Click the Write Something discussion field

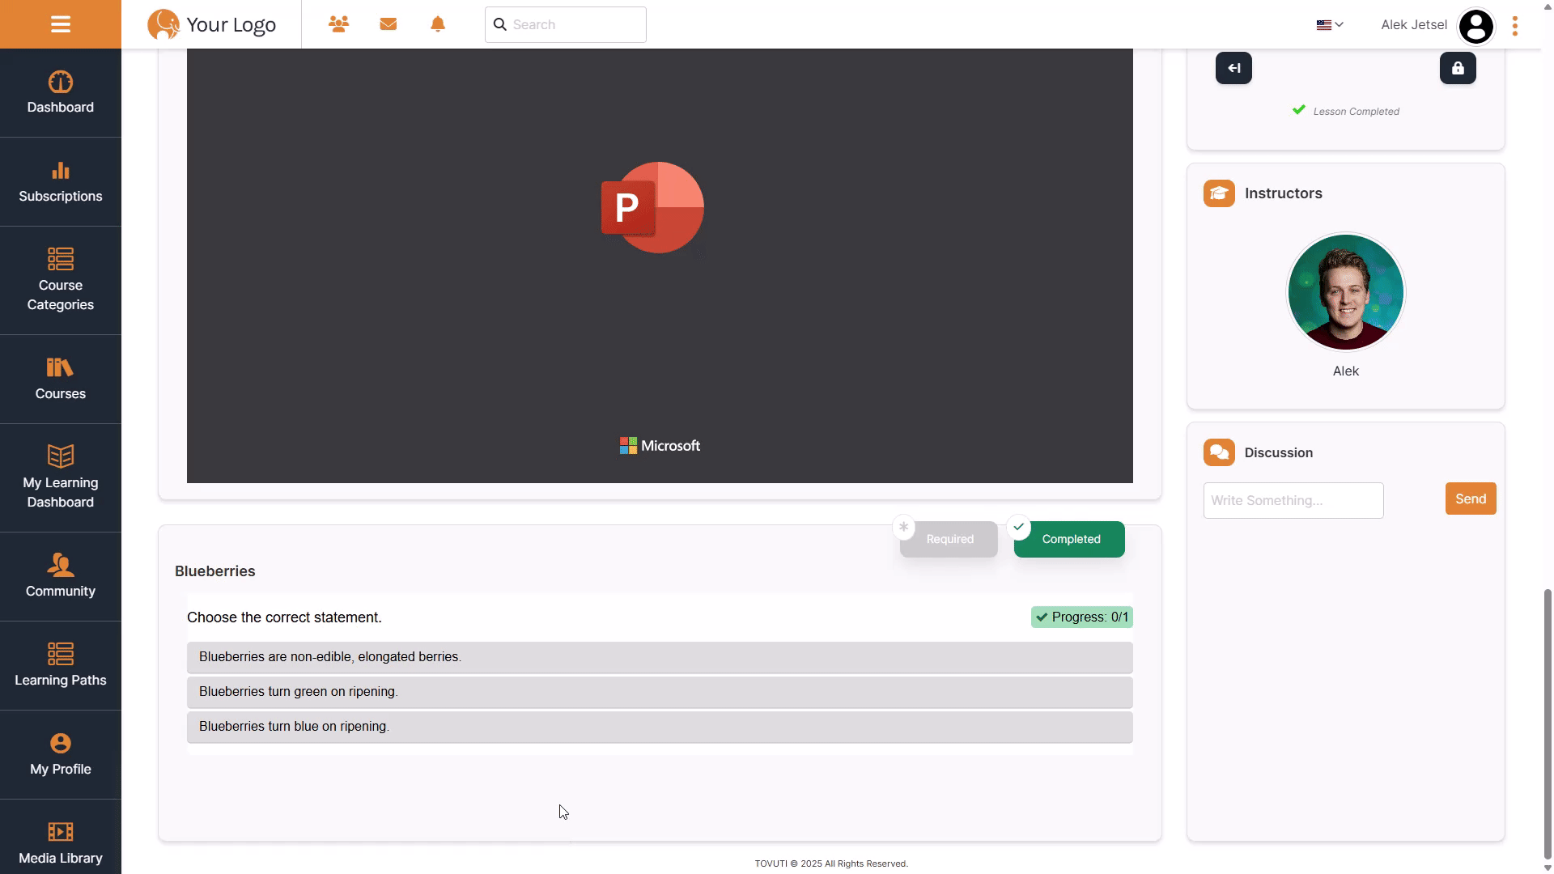(1293, 500)
